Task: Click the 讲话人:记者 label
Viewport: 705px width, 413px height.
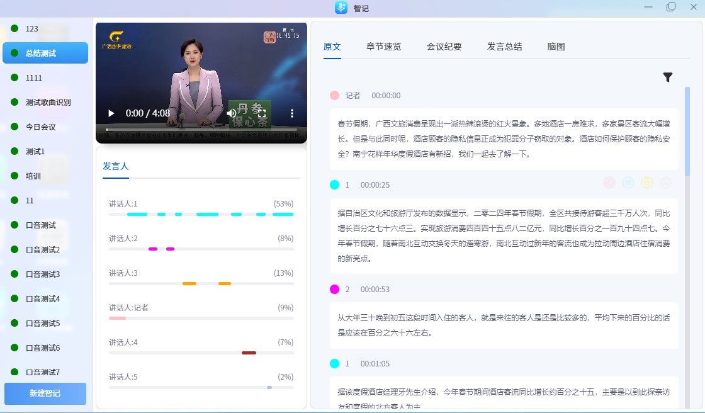Action: tap(128, 308)
